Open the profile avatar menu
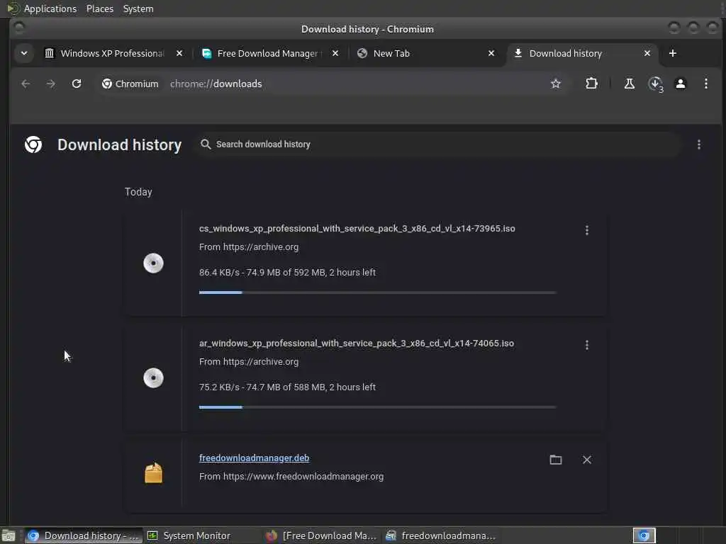This screenshot has width=726, height=544. (680, 84)
